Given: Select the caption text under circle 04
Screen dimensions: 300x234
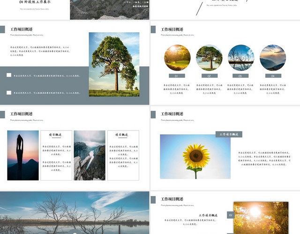Looking at the screenshot, I should [273, 89].
